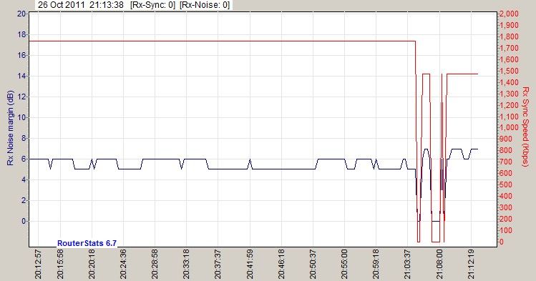Image resolution: width=536 pixels, height=281 pixels.
Task: Click the 20:37:37 time axis label
Action: [x=218, y=265]
